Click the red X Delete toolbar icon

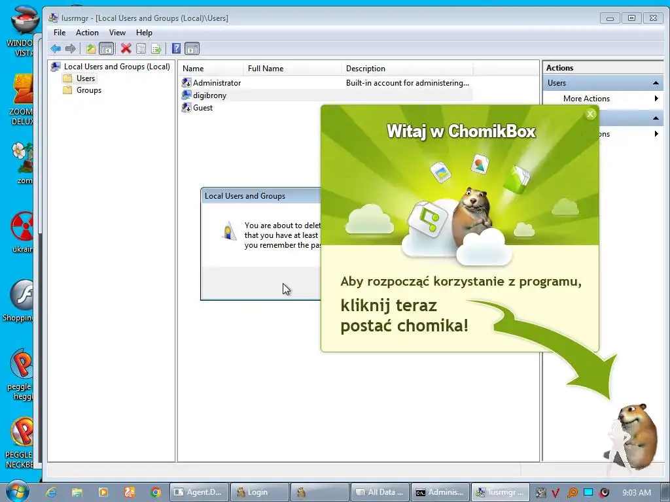(126, 48)
